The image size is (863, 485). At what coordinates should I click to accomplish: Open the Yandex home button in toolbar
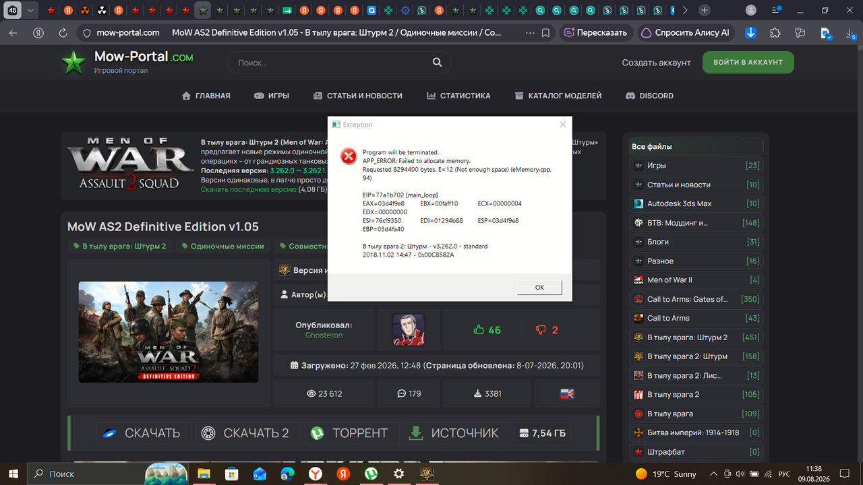pyautogui.click(x=39, y=32)
